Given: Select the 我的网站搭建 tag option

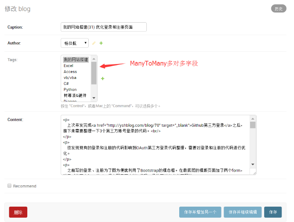Looking at the screenshot, I should tap(76, 60).
